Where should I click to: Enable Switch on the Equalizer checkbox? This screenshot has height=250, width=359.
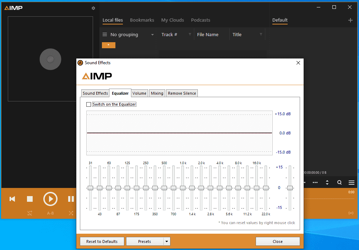click(89, 105)
